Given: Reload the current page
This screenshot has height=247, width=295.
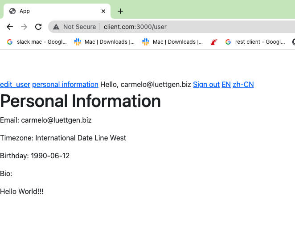Looking at the screenshot, I should (x=38, y=27).
